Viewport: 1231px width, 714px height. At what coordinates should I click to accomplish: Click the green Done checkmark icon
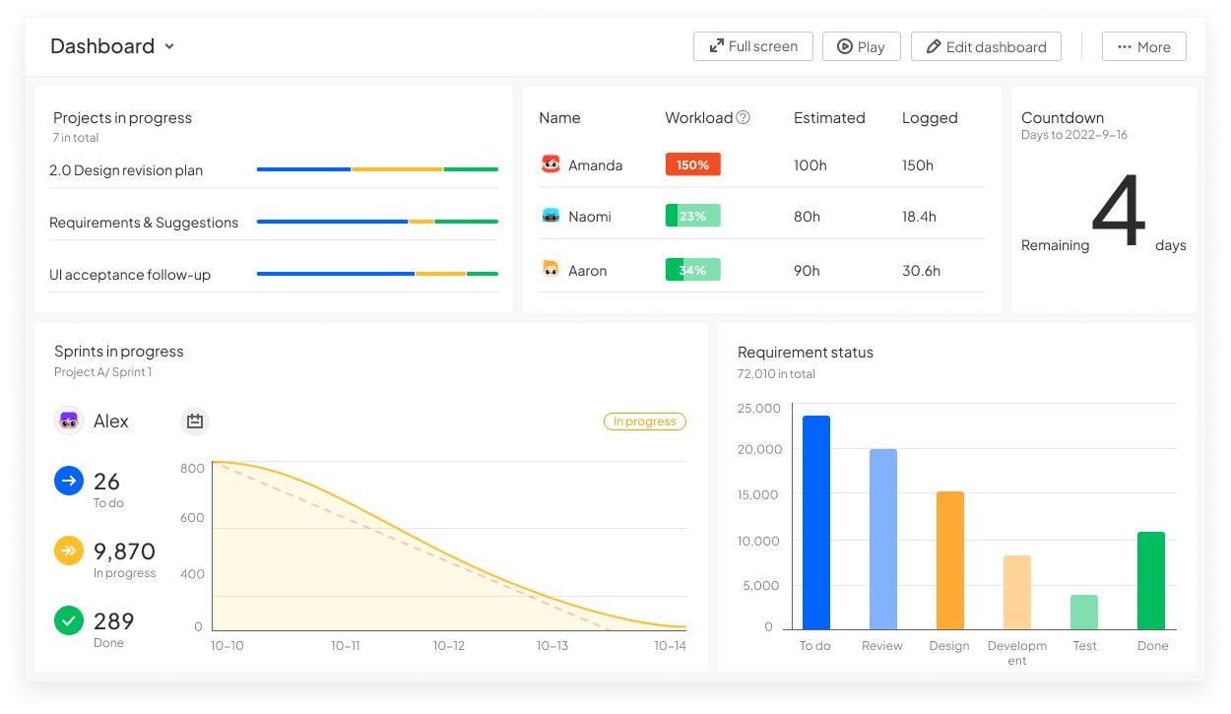(69, 620)
